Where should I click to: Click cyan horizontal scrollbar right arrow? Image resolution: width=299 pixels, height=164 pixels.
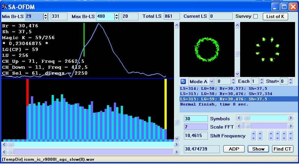[x=176, y=145]
